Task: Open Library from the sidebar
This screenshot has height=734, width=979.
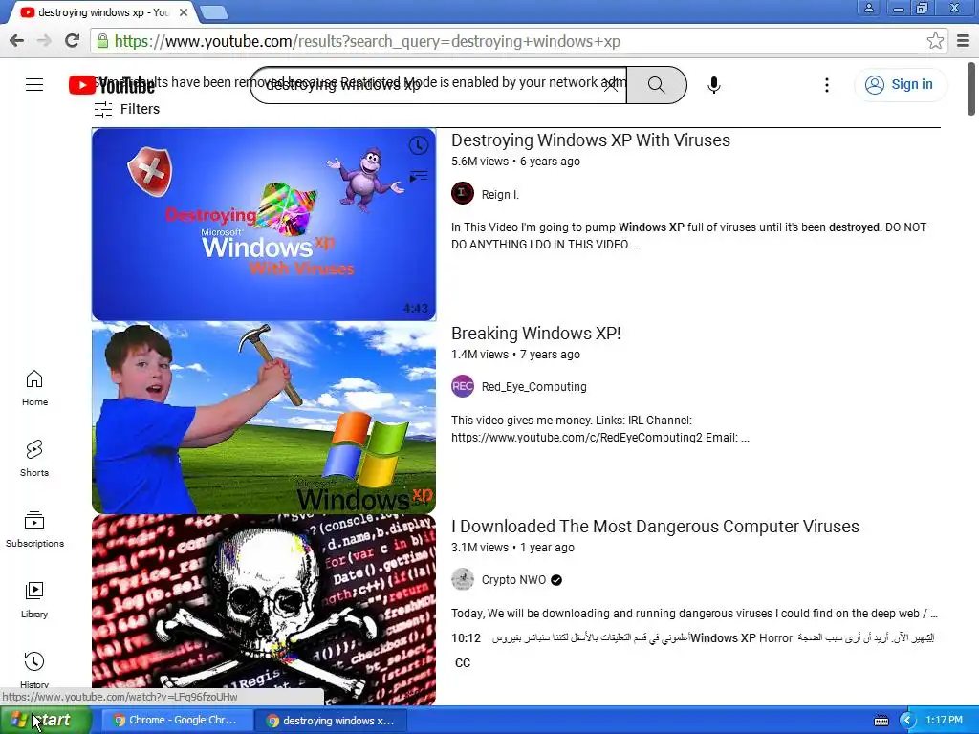Action: pyautogui.click(x=34, y=600)
